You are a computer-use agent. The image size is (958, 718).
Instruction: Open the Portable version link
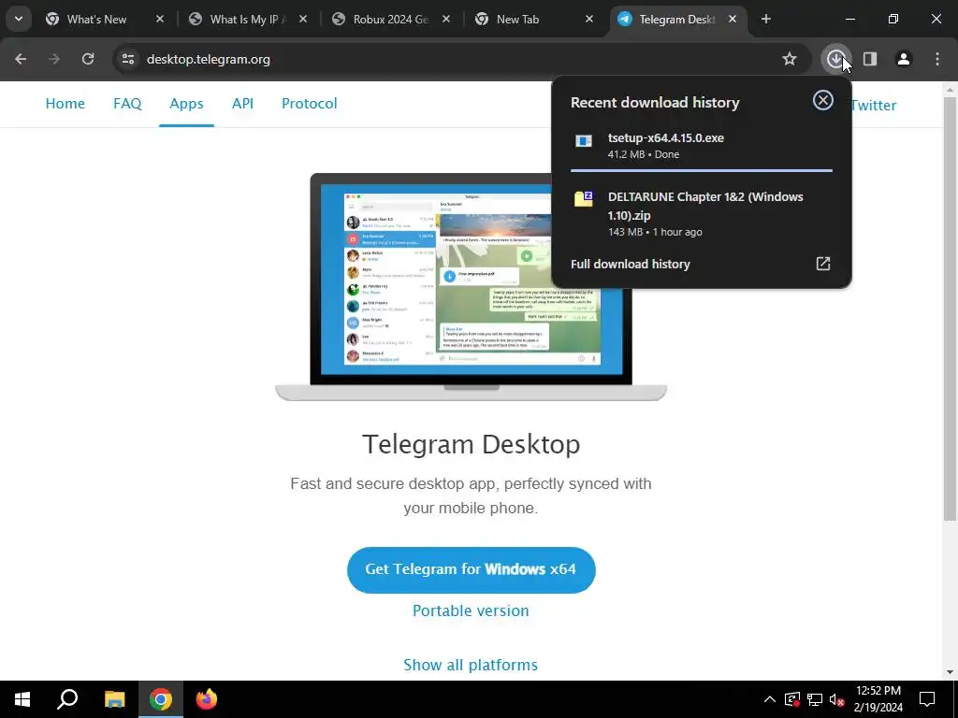[471, 610]
